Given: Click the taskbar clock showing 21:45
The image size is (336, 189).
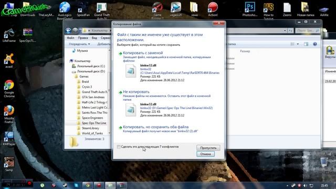Looking at the screenshot, I should click(324, 185).
